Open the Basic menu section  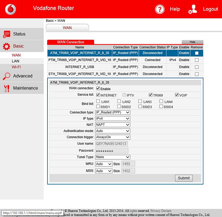pos(22,46)
